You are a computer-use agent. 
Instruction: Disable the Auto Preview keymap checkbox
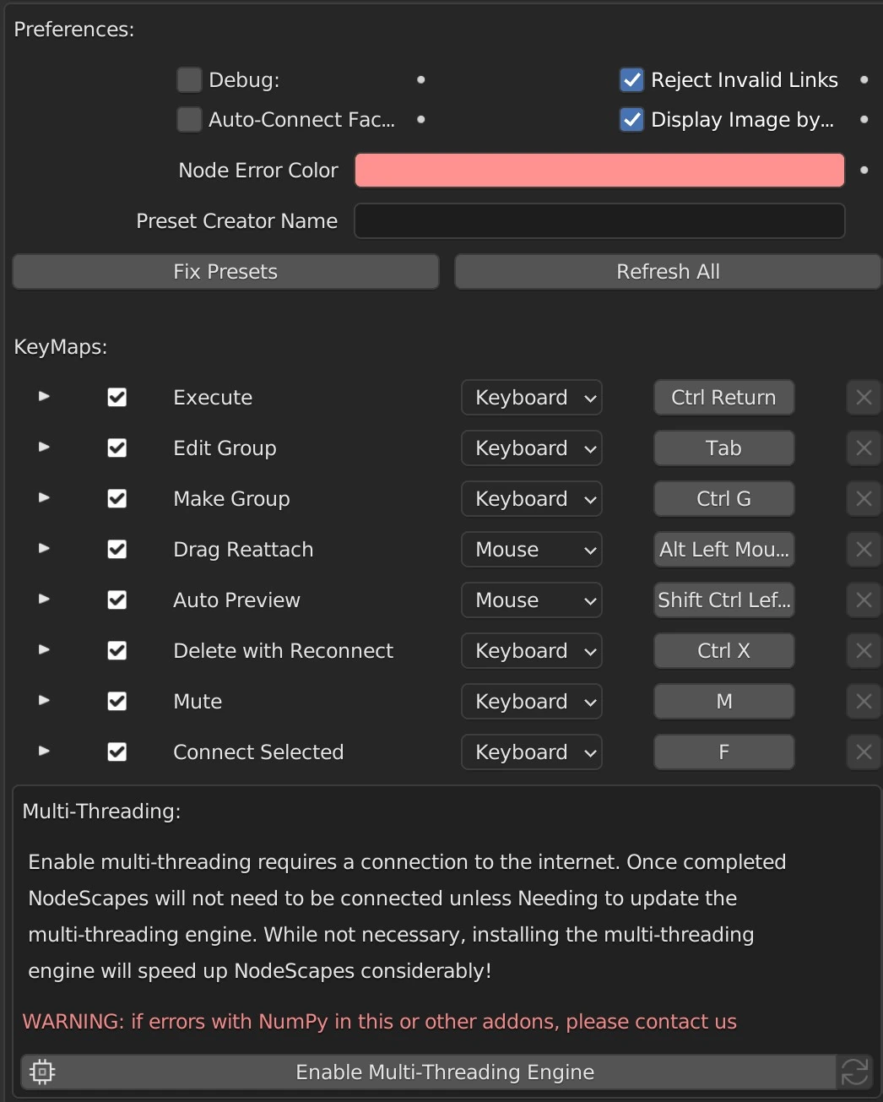[x=117, y=600]
